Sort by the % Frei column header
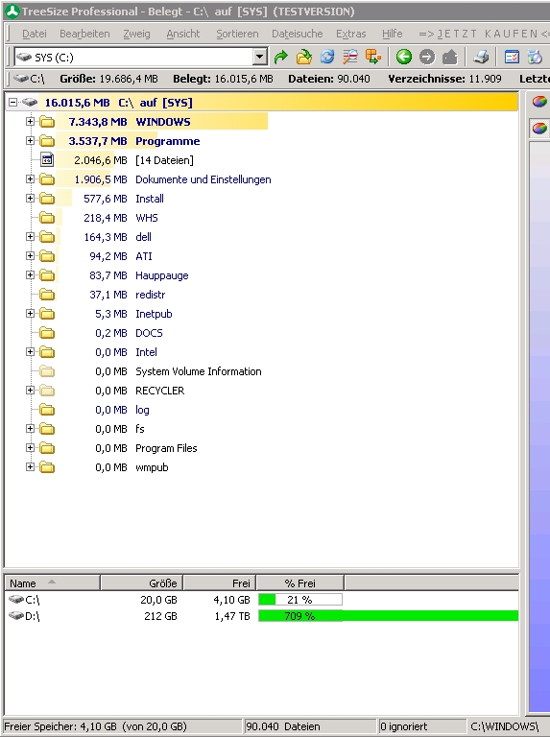The width and height of the screenshot is (550, 737). click(299, 582)
